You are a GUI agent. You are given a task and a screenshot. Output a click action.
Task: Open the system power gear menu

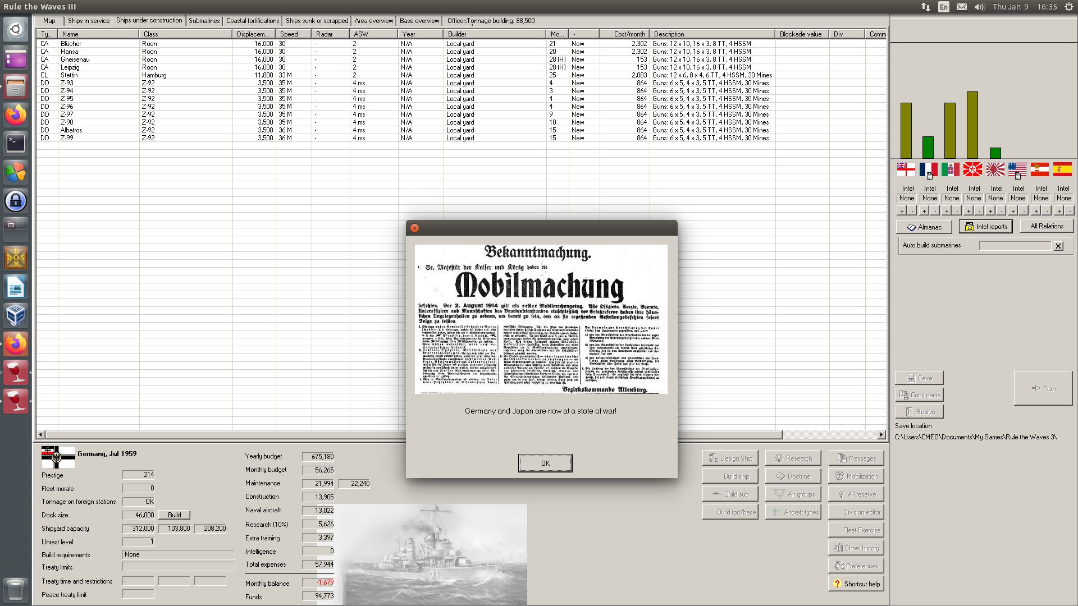coord(1068,7)
